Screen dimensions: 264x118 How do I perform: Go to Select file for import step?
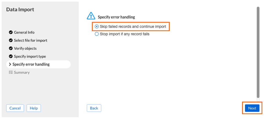tap(31, 40)
